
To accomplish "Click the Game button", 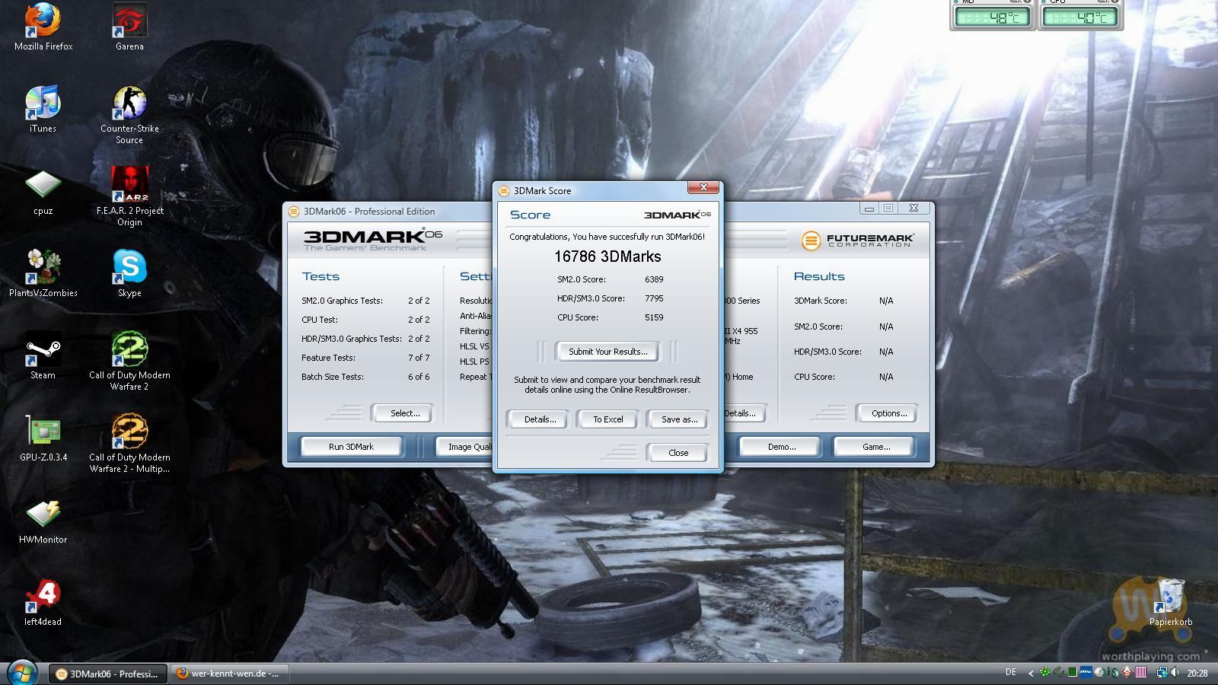I will click(875, 447).
